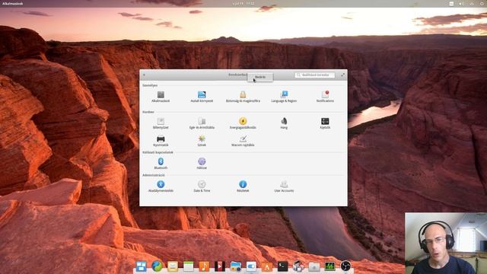487x274 pixels.
Task: Open AppCenter from the dock
Action: [x=267, y=266]
